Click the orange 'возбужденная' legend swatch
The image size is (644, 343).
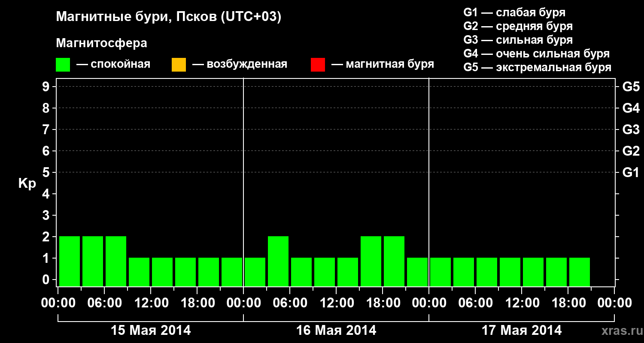point(179,65)
